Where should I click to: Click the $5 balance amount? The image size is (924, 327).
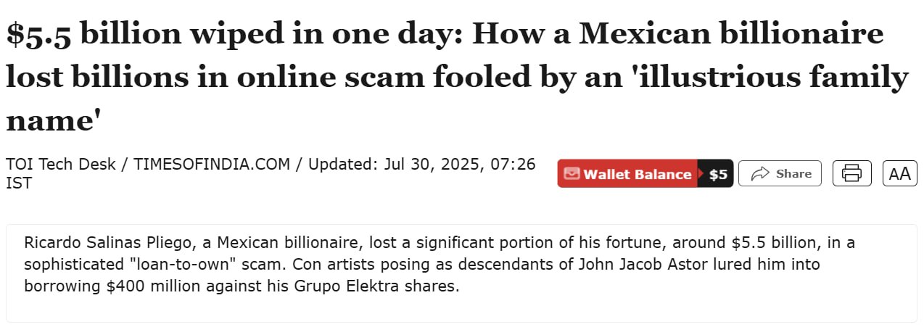pos(718,174)
